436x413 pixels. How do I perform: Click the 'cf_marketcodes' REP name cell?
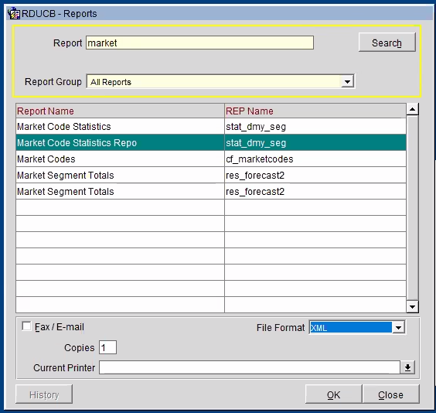pyautogui.click(x=315, y=159)
